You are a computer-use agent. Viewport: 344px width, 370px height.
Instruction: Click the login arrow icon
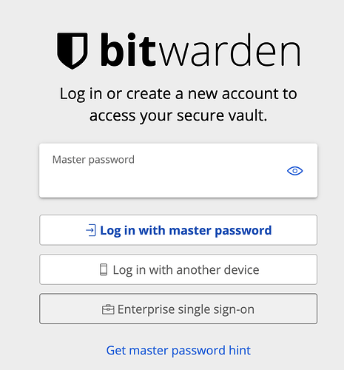click(91, 230)
